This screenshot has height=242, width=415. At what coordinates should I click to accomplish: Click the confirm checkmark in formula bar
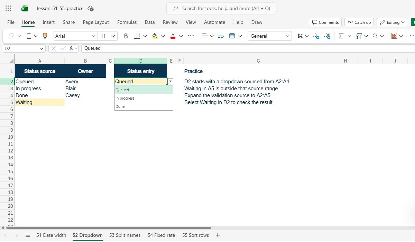pyautogui.click(x=63, y=48)
